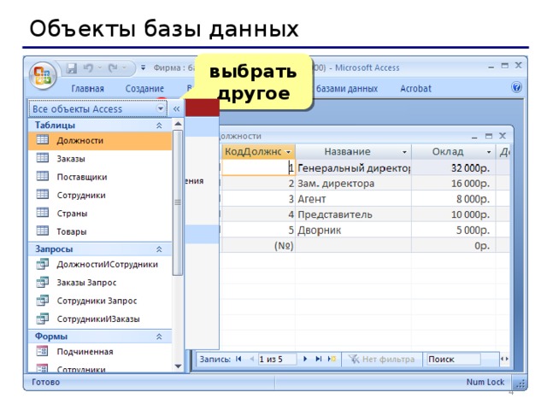The image size is (547, 410).
Task: Save with the quick access Save icon
Action: (x=72, y=68)
